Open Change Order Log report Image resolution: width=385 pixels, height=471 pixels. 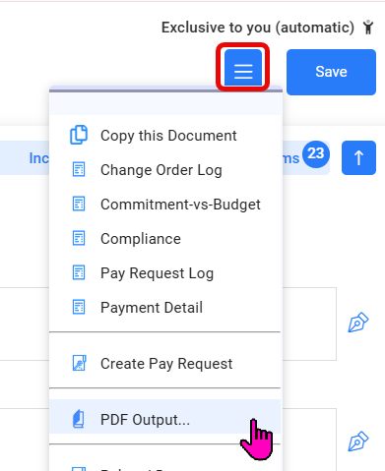pos(165,170)
